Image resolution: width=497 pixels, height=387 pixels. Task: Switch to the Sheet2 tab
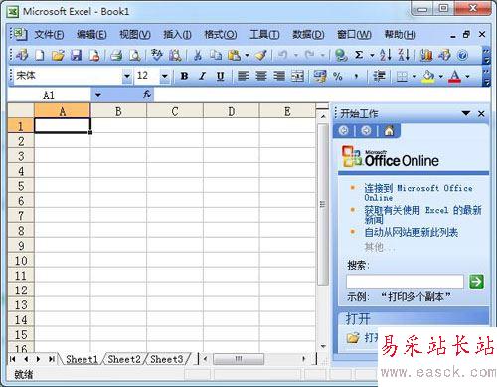click(124, 359)
